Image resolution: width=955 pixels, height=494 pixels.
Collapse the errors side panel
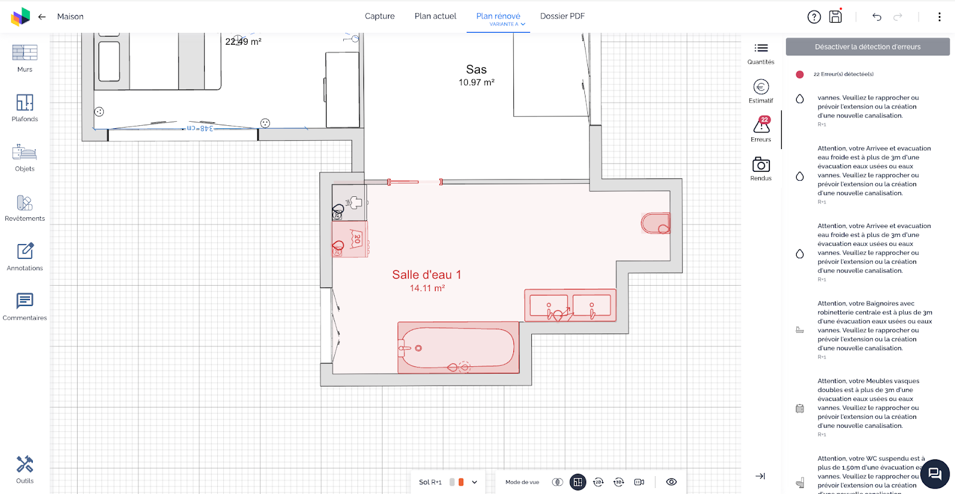pos(760,476)
